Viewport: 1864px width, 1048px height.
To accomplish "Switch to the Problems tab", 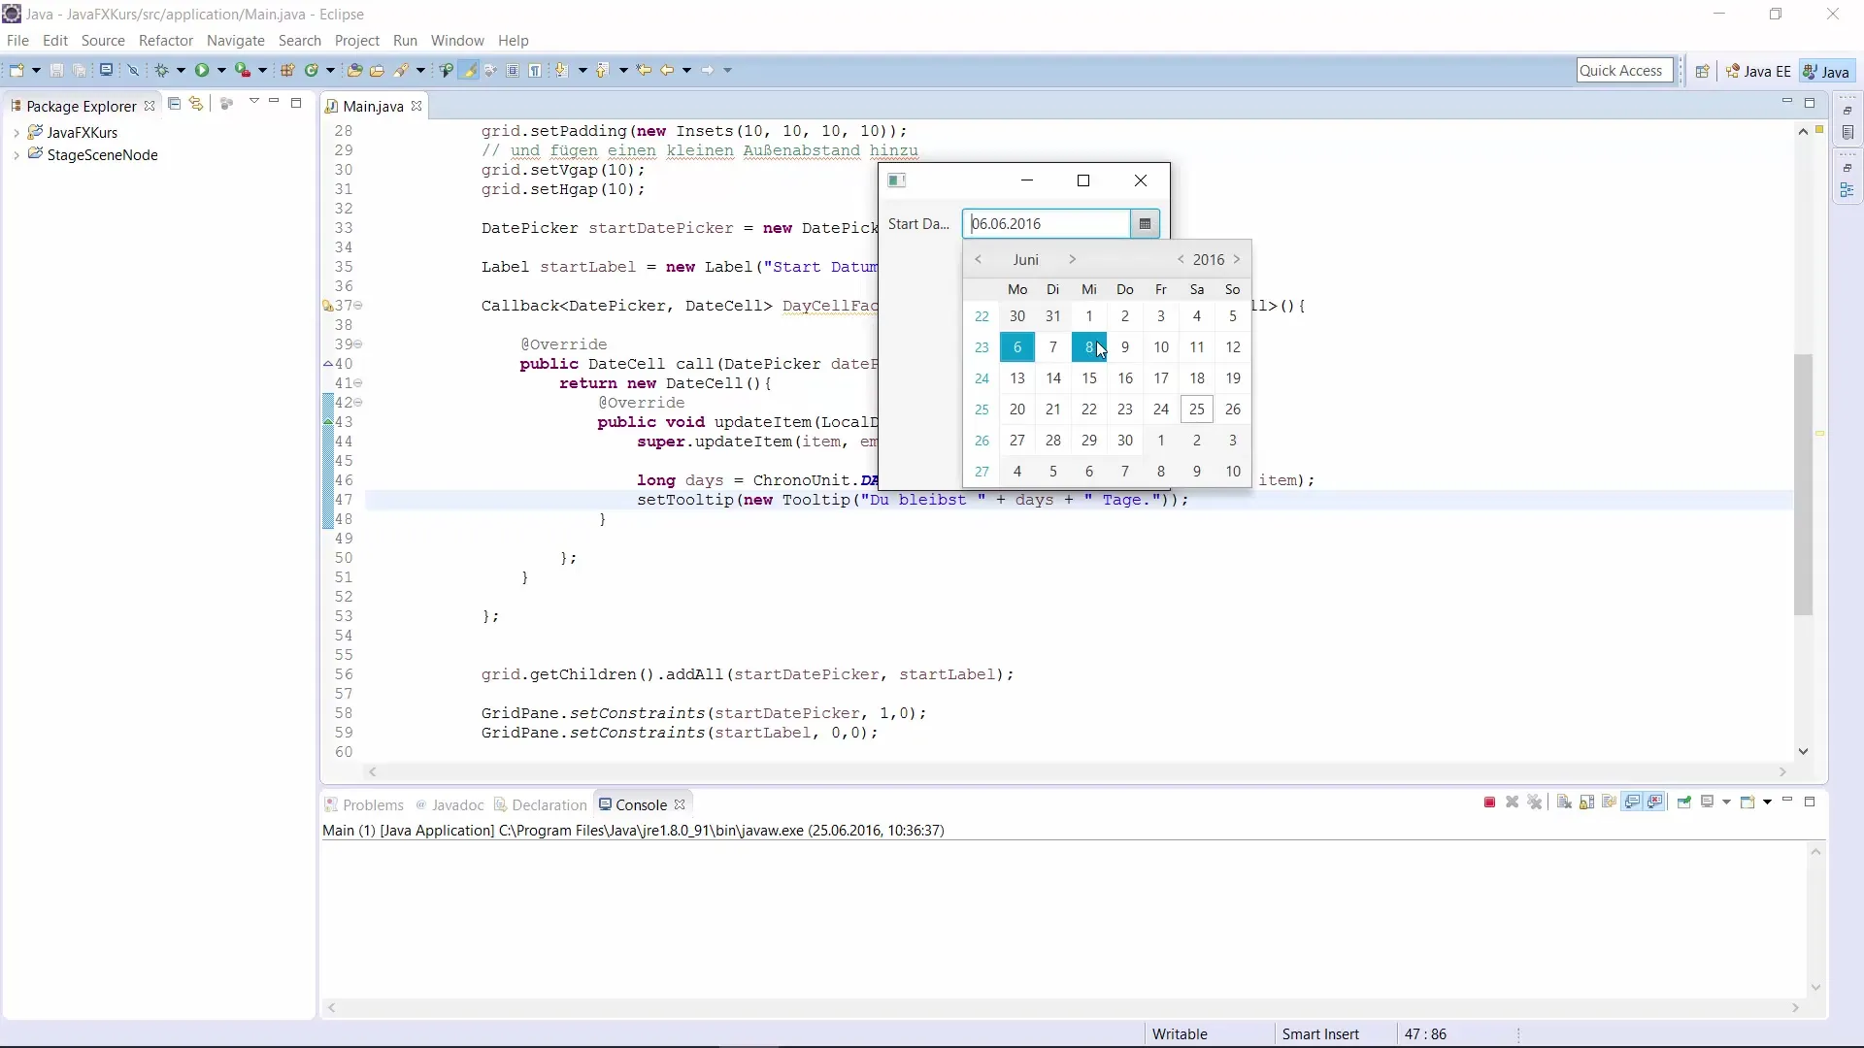I will [363, 805].
